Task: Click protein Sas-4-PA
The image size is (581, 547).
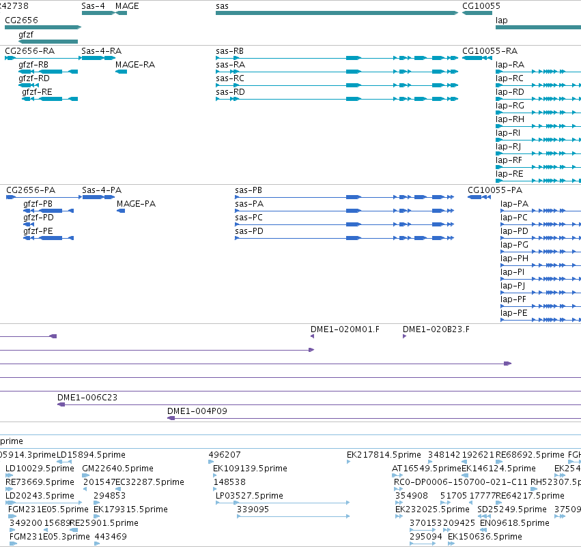Action: tap(98, 197)
